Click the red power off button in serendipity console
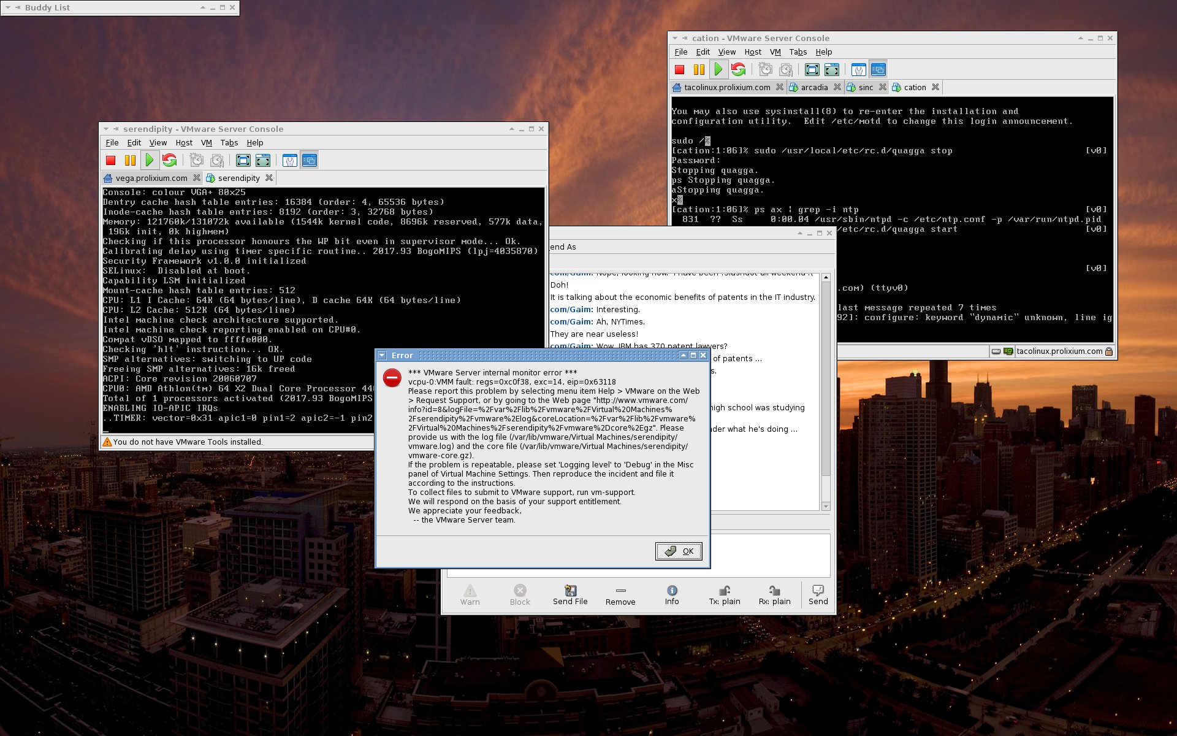This screenshot has height=736, width=1177. 111,161
